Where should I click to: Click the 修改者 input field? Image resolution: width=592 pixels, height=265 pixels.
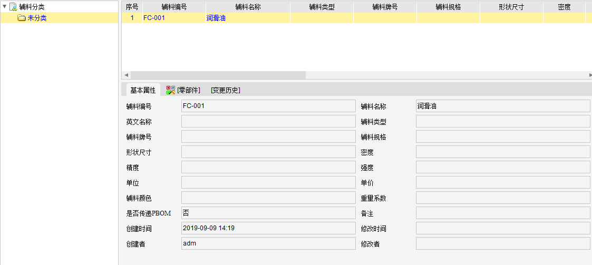point(503,244)
